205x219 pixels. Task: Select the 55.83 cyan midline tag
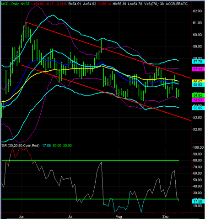pyautogui.click(x=198, y=84)
